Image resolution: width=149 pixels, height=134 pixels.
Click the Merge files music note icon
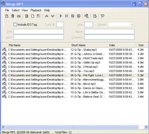coord(86,16)
